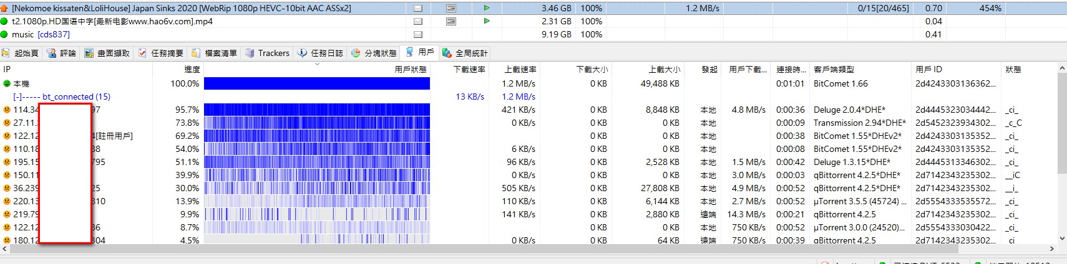The image size is (1067, 264).
Task: Click the 49,488 KB upload size cell
Action: point(660,83)
